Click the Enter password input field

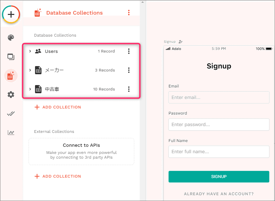click(x=219, y=124)
